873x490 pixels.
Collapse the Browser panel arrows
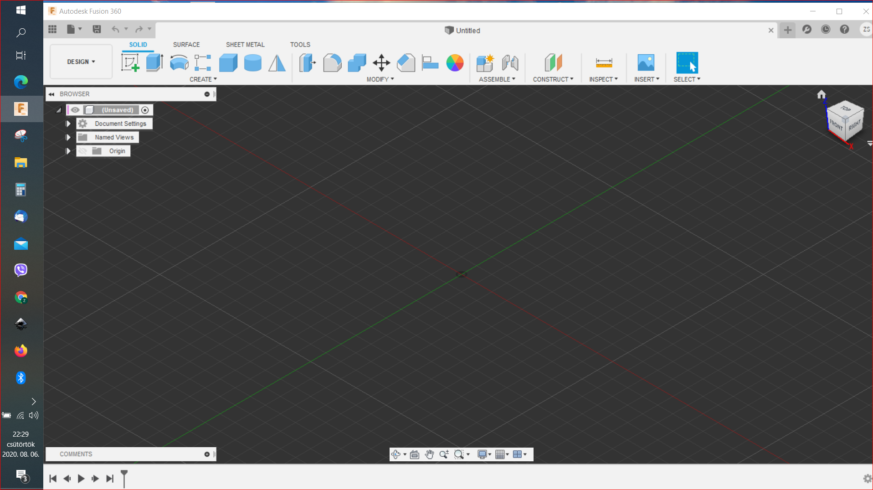tap(52, 94)
